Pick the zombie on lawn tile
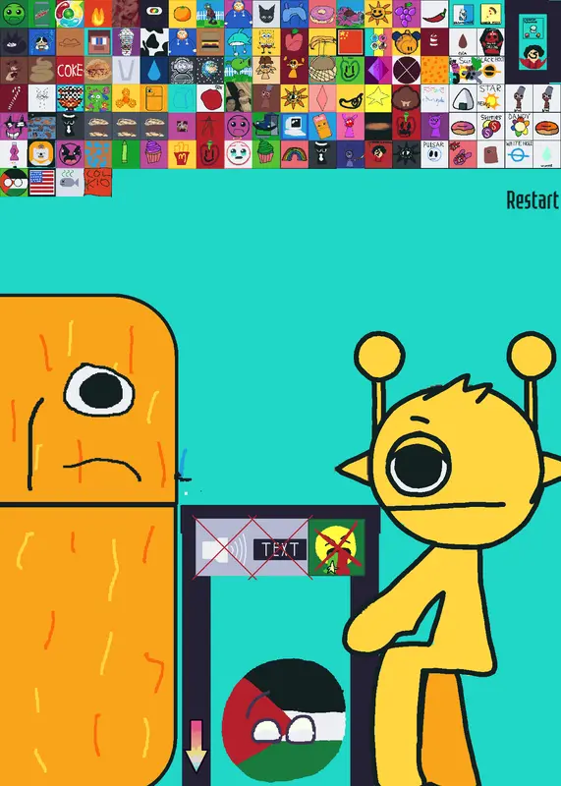The width and height of the screenshot is (561, 786). click(210, 14)
